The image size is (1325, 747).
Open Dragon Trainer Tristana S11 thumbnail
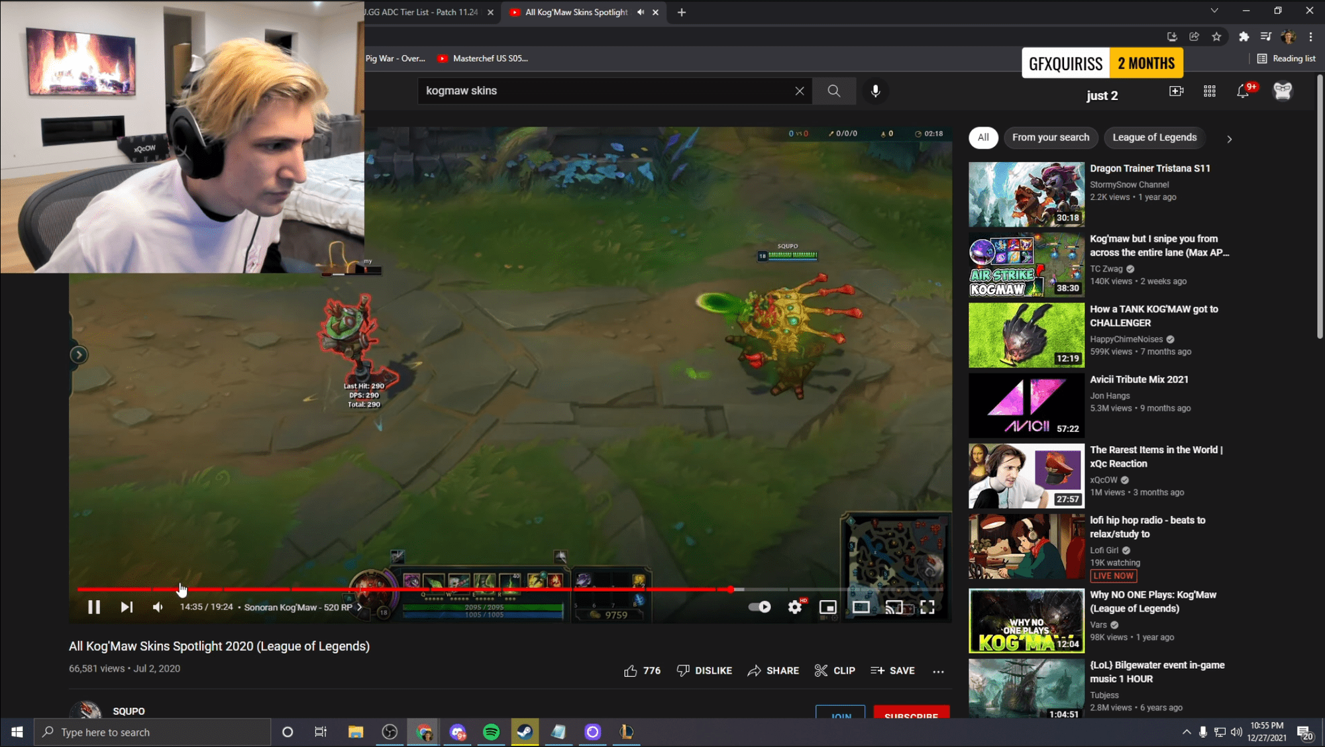[1026, 194]
